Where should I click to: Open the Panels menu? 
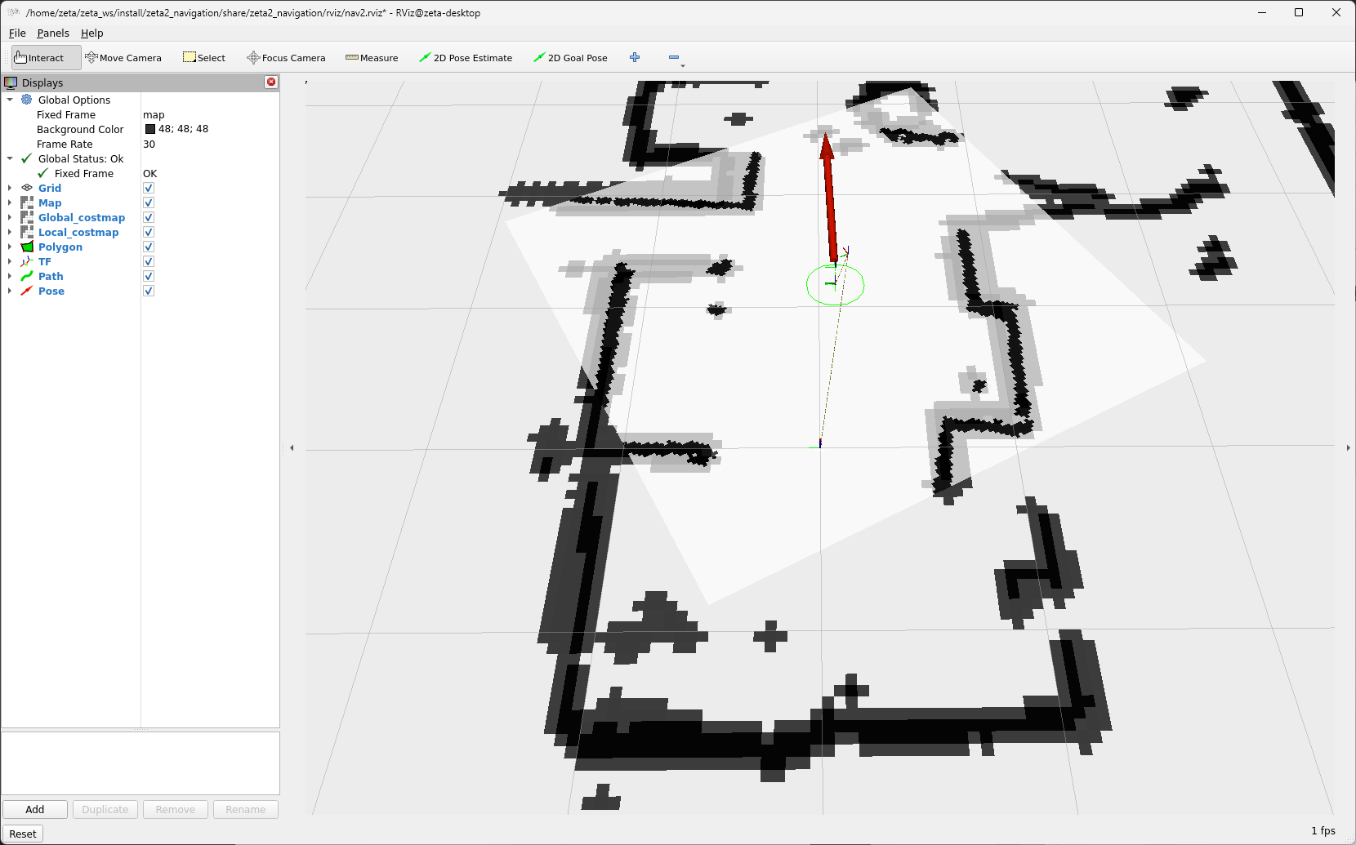(53, 33)
